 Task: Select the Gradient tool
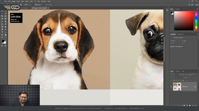tap(2, 27)
